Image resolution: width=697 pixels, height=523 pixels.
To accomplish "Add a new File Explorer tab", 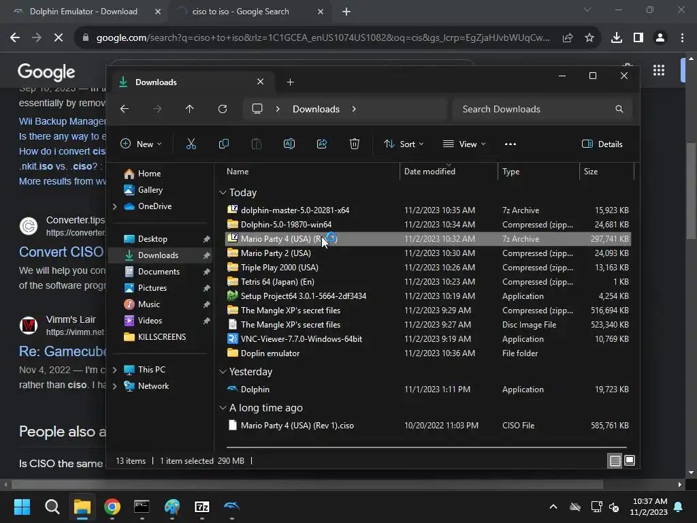I will pos(290,82).
